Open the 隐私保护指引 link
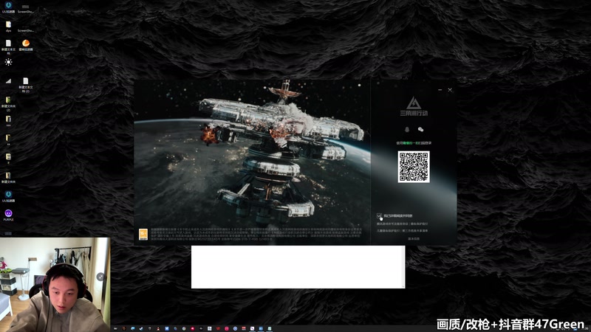Viewport: 591px width, 332px height. click(419, 224)
